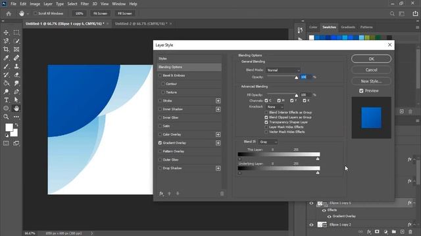Select the Clone Stamp tool
Viewport: 421px width, 236px height.
16,66
